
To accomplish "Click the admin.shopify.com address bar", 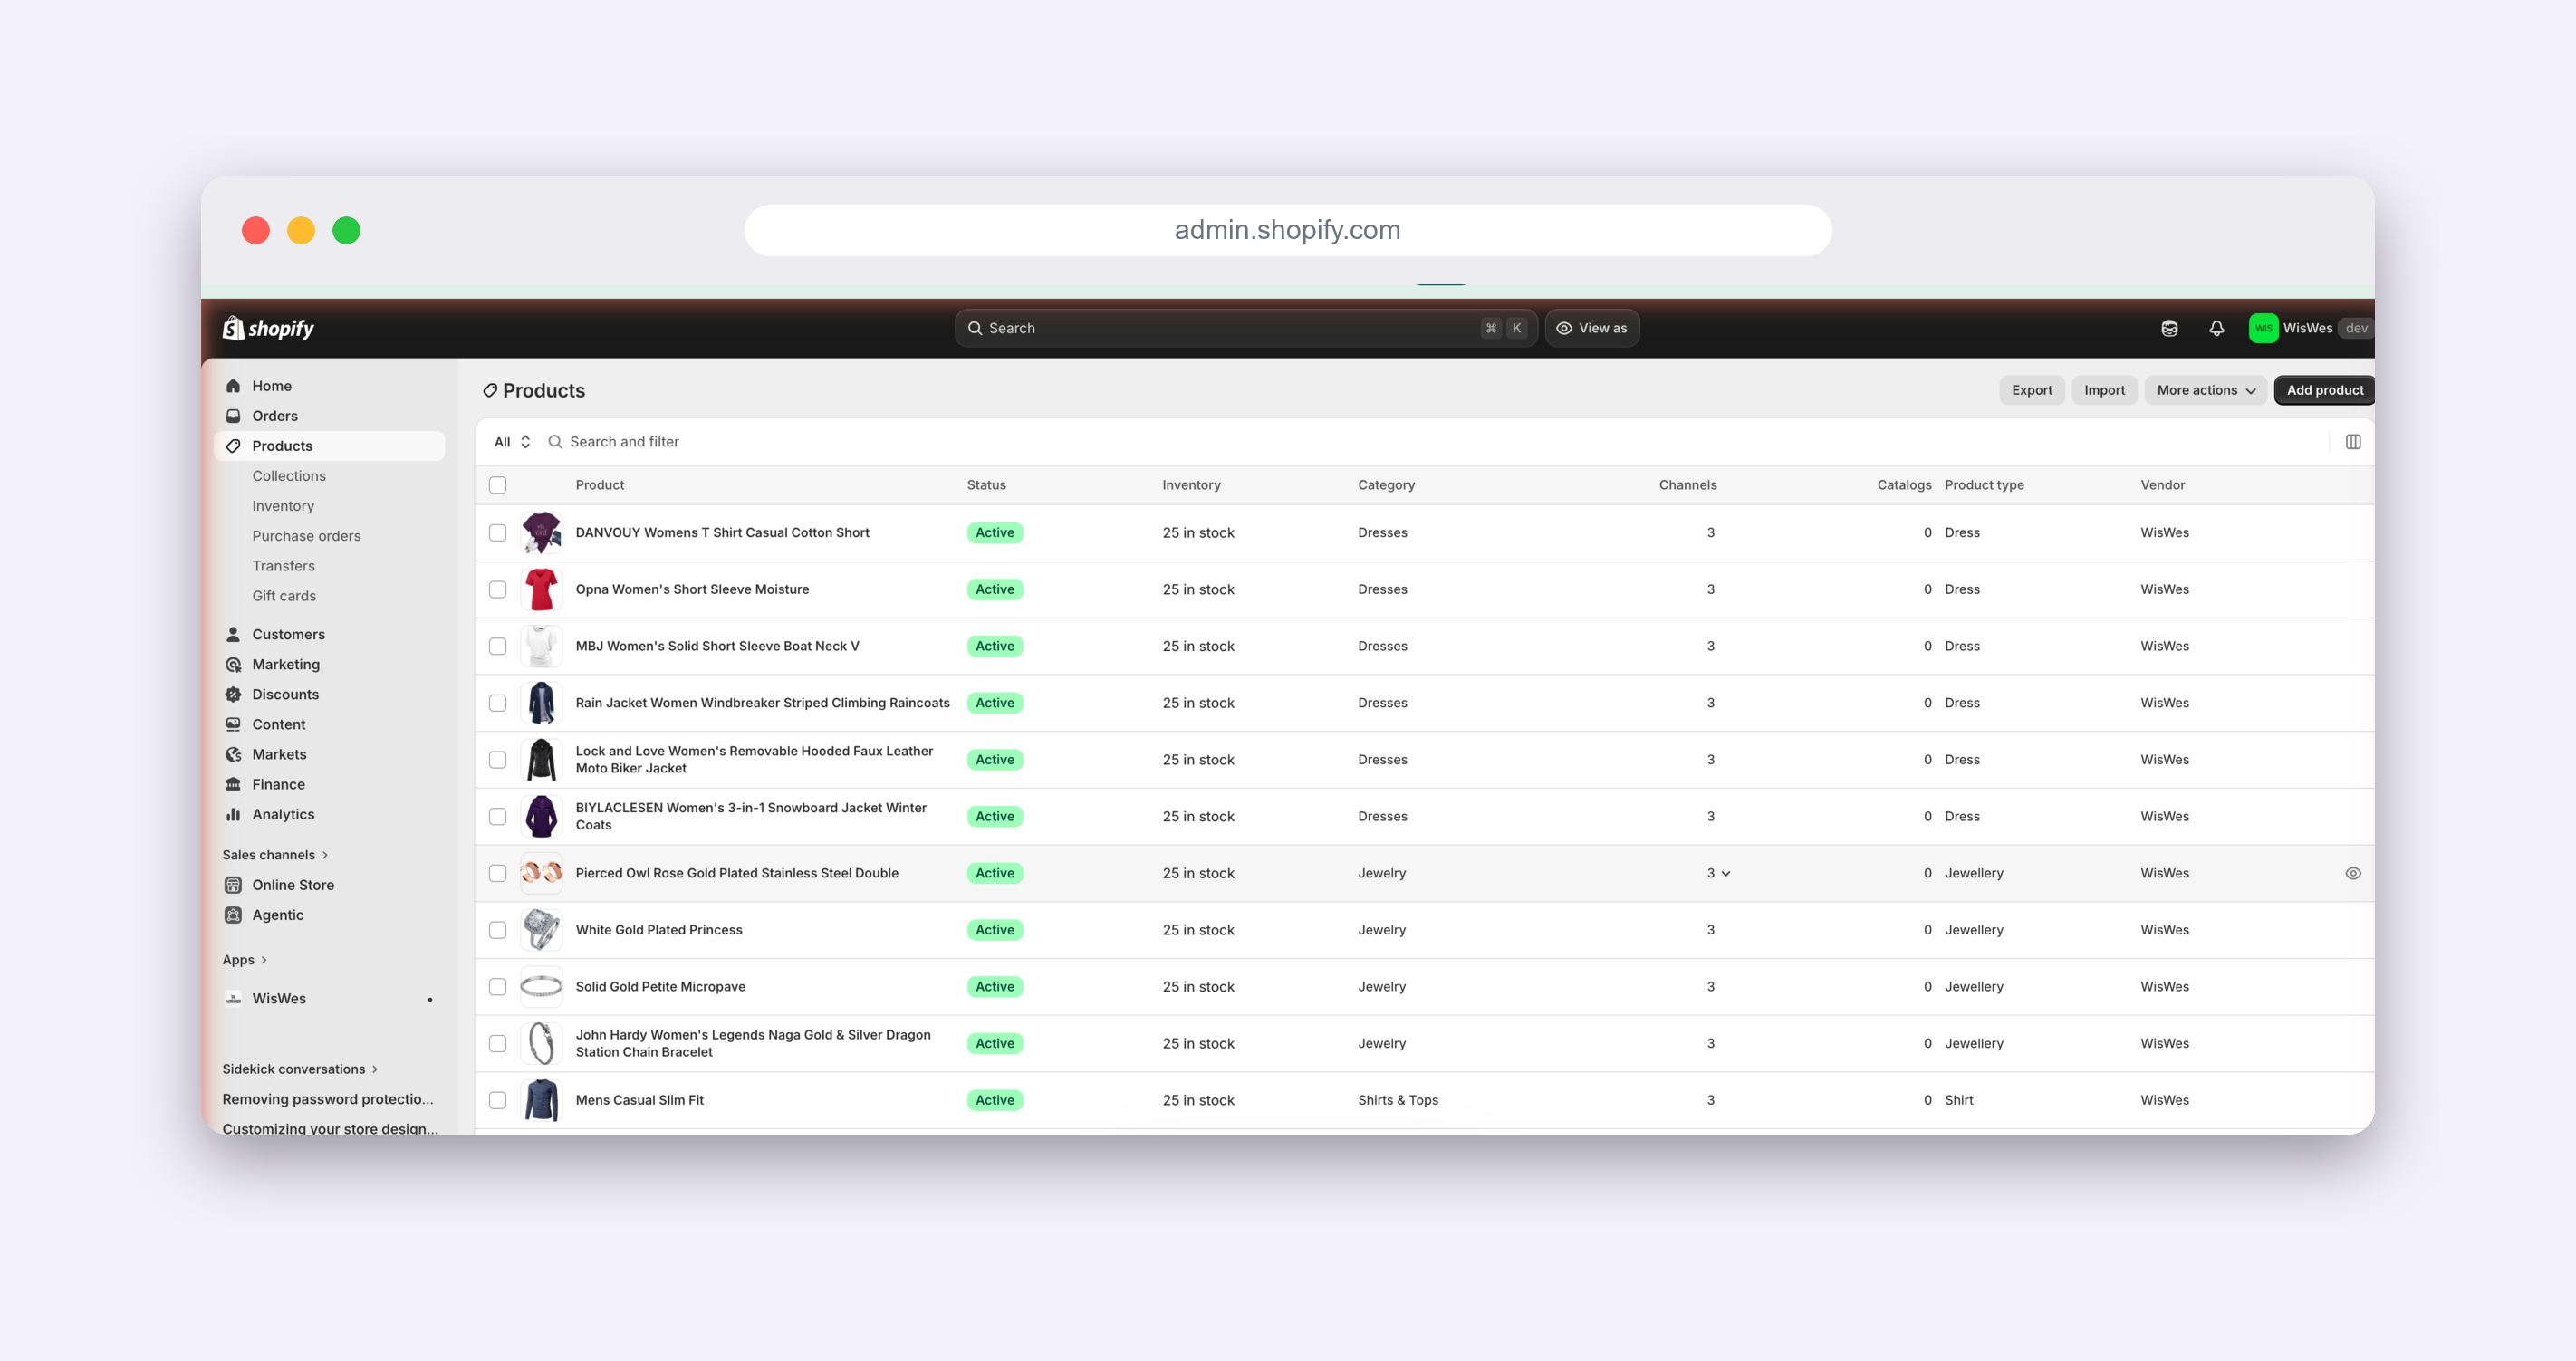I will coord(1288,231).
